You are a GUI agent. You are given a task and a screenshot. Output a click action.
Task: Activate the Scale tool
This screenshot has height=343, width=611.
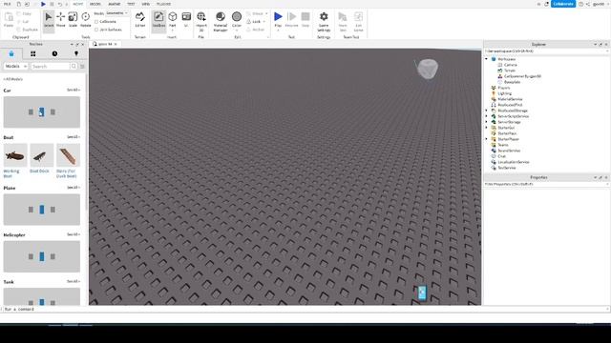[73, 20]
